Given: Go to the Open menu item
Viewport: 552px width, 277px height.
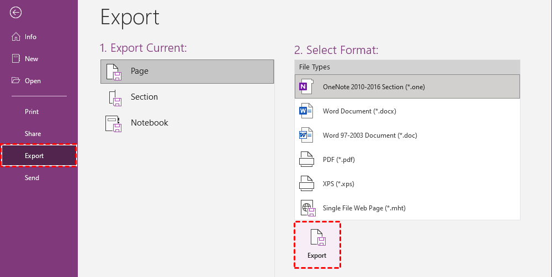Looking at the screenshot, I should coord(33,81).
